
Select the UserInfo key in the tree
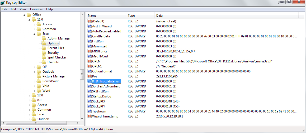click(53, 62)
